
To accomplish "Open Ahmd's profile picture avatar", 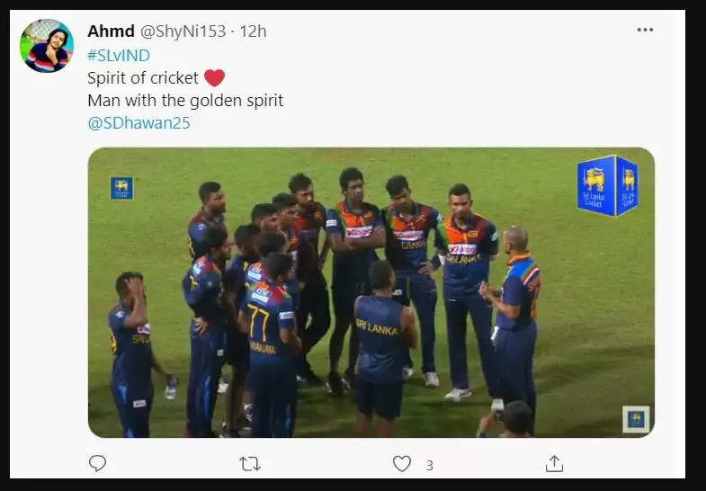I will [x=47, y=46].
